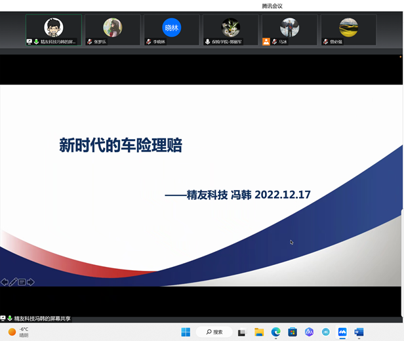404x341 pixels.
Task: Click 李晓林's blue avatar tile
Action: point(171,30)
